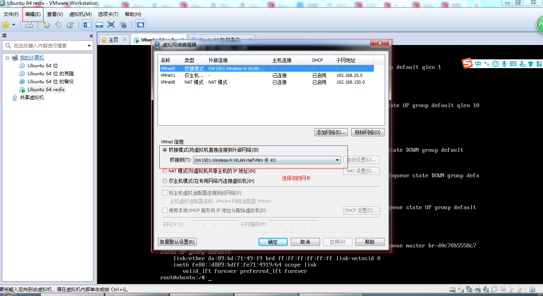Screen dimensions: 543x296
Task: Open the 帮助(H) menu
Action: point(133,14)
